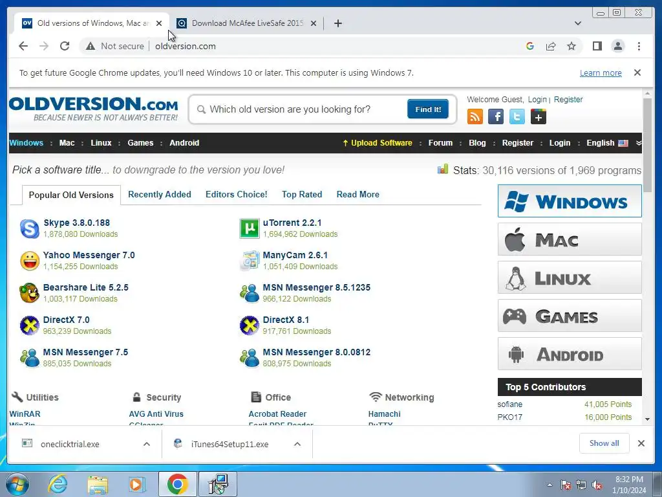Image resolution: width=662 pixels, height=497 pixels.
Task: Select the Recently Added tab
Action: (159, 194)
